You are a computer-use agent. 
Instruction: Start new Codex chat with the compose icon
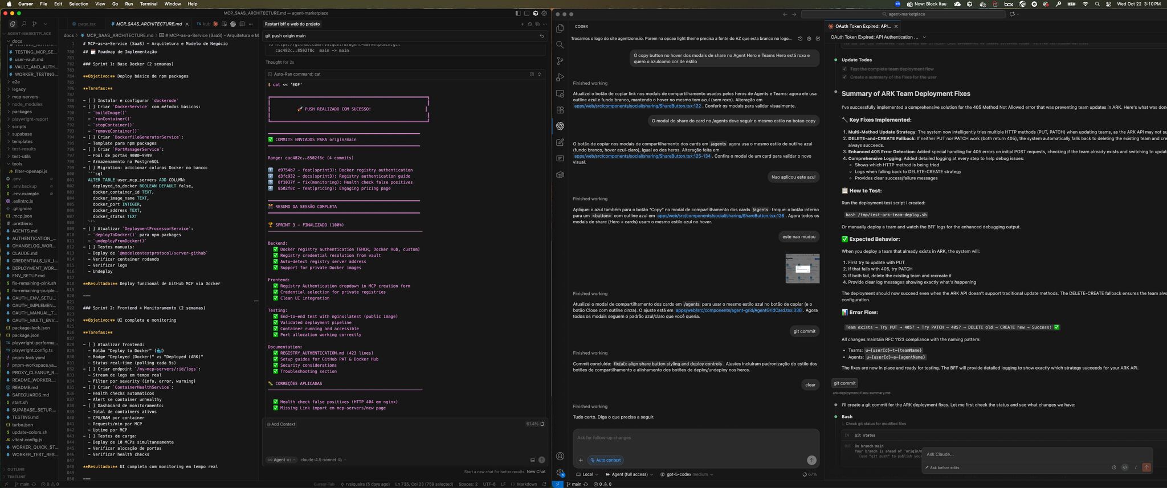click(x=818, y=39)
